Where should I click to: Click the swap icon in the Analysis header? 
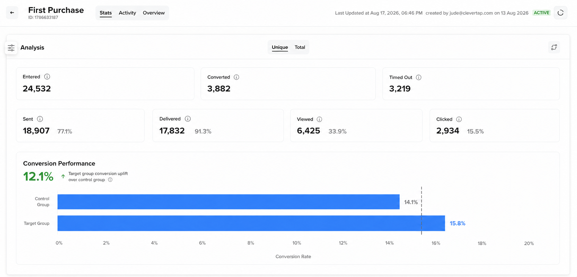click(554, 47)
